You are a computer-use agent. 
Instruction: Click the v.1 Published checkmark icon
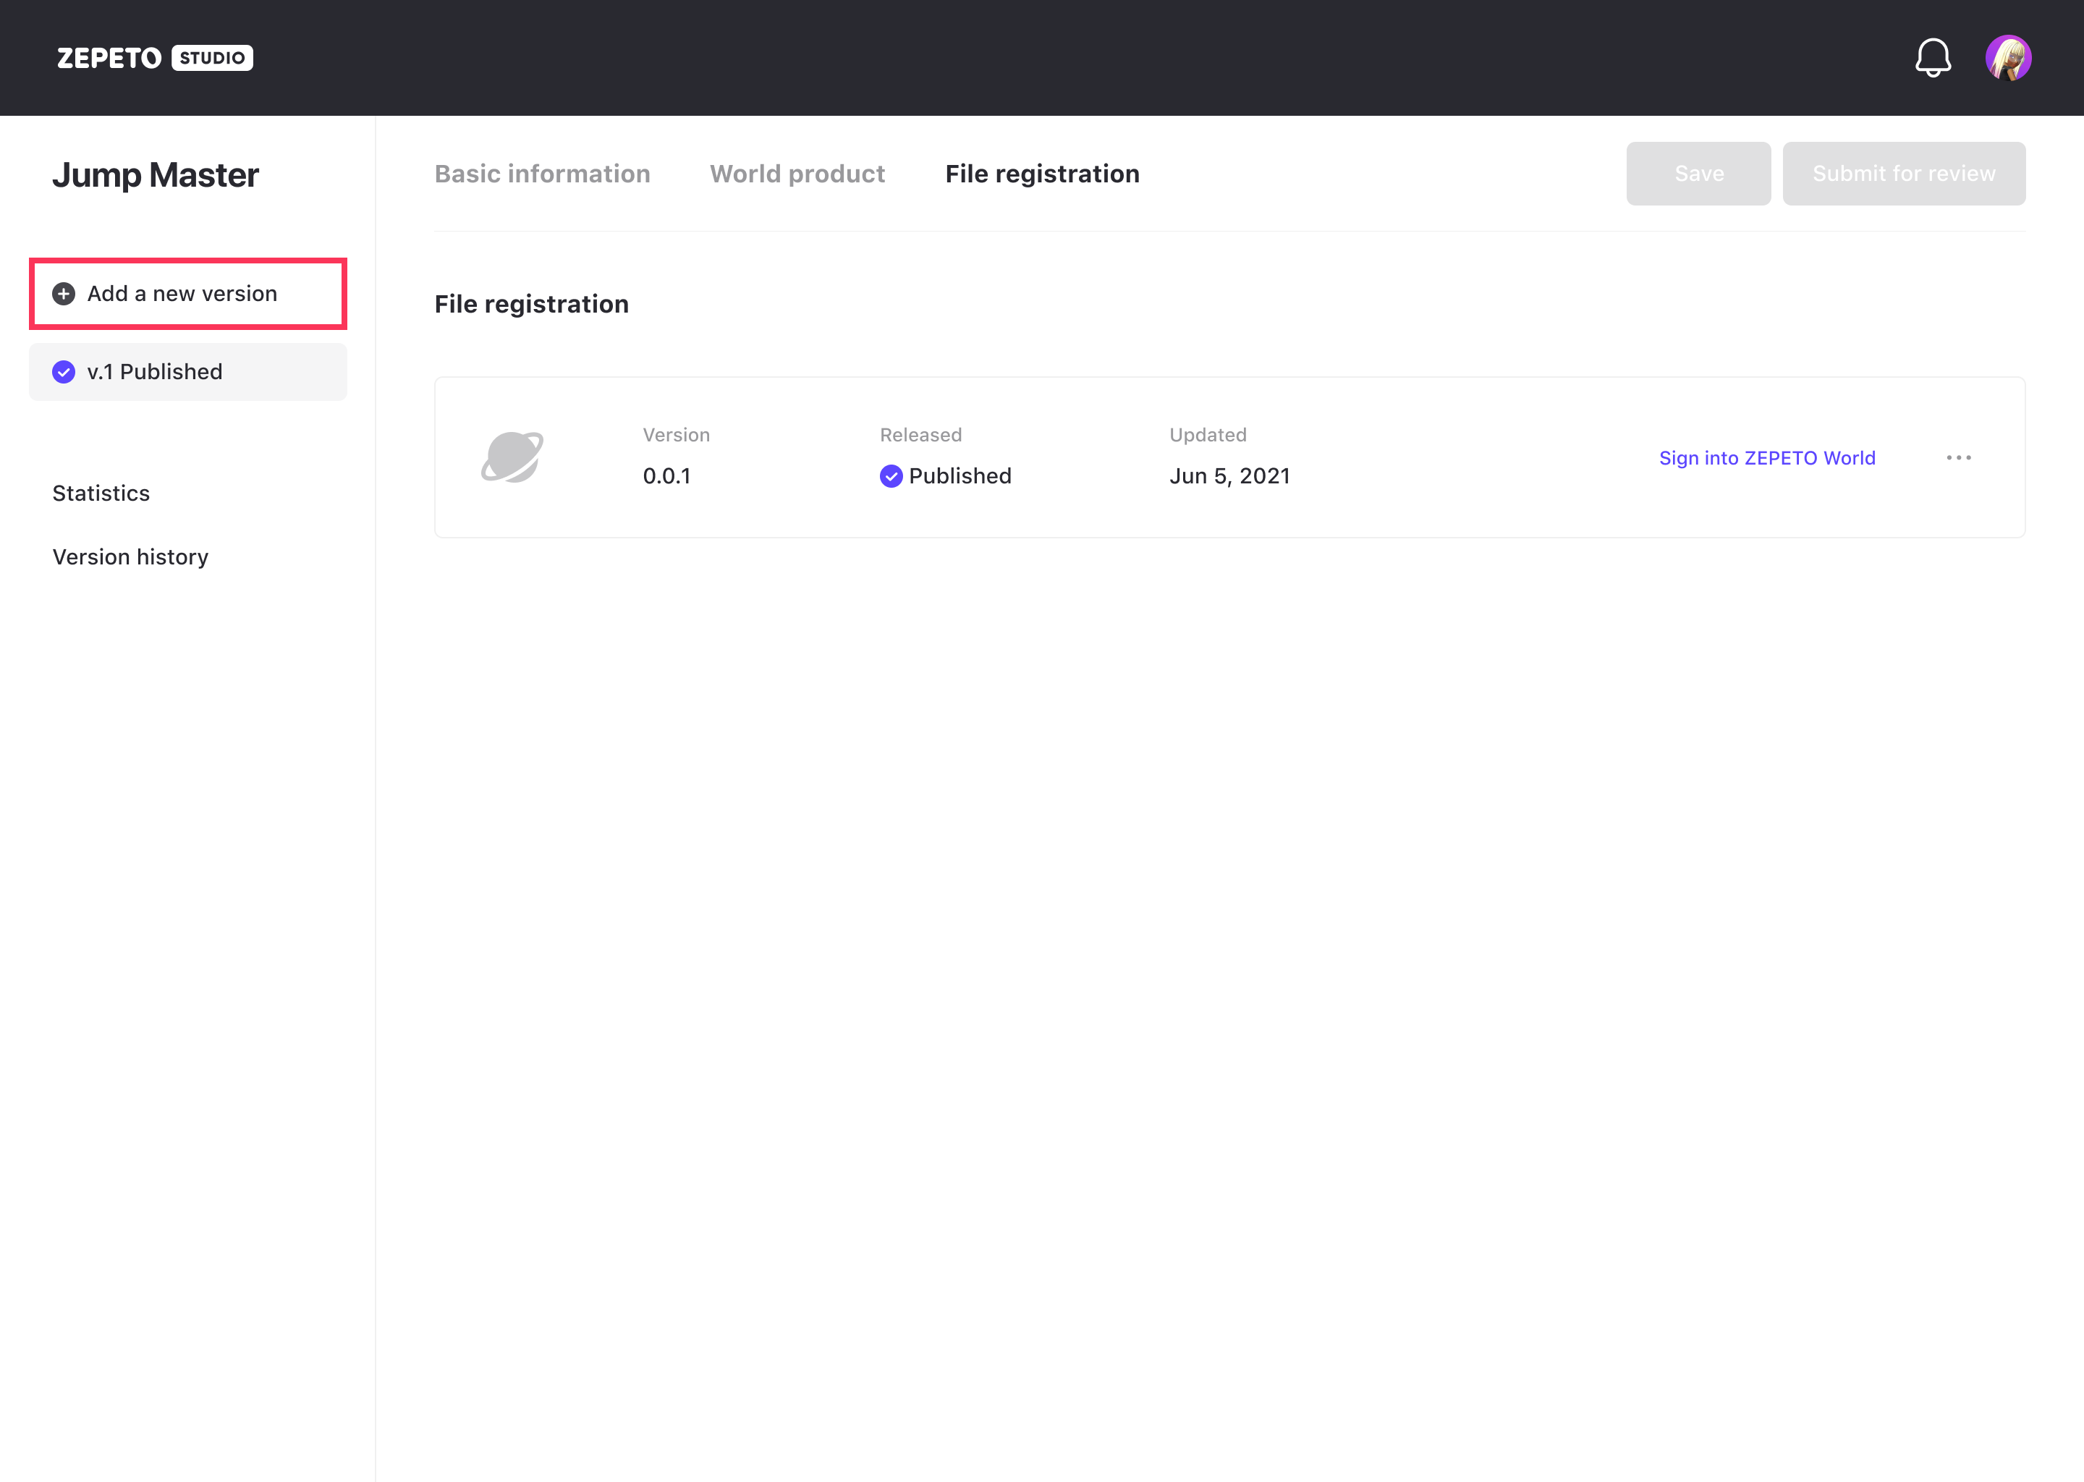pos(64,373)
